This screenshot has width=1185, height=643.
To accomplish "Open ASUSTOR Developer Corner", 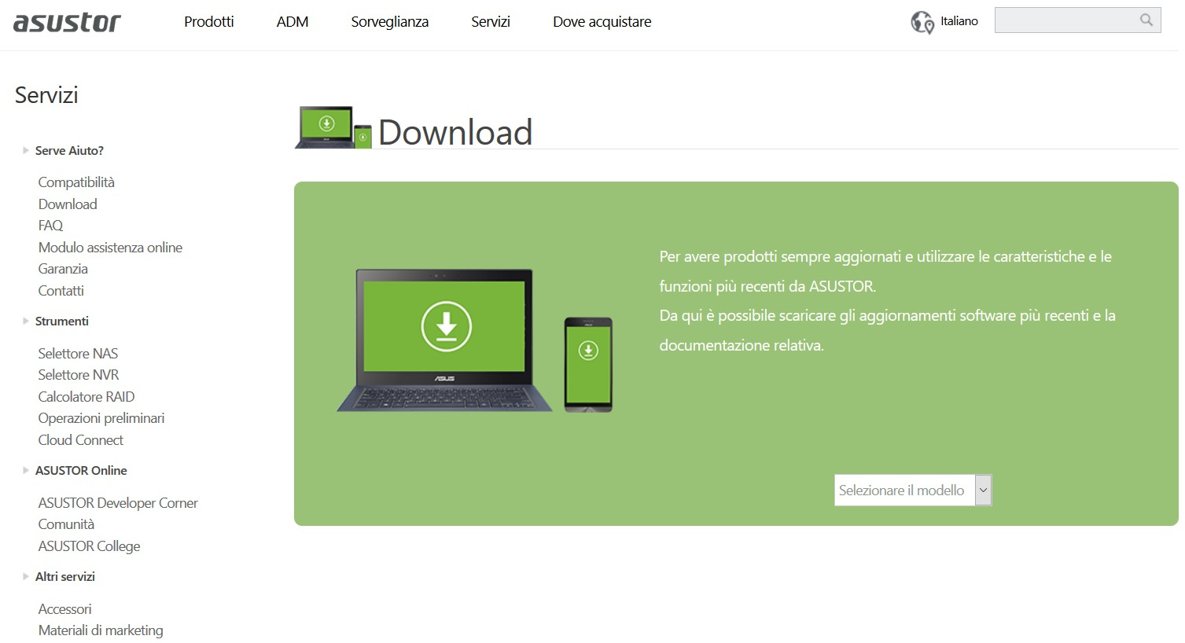I will click(x=118, y=503).
